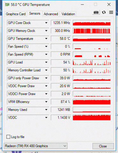Enable the Log to file checkbox
118x153 pixels.
[8, 137]
